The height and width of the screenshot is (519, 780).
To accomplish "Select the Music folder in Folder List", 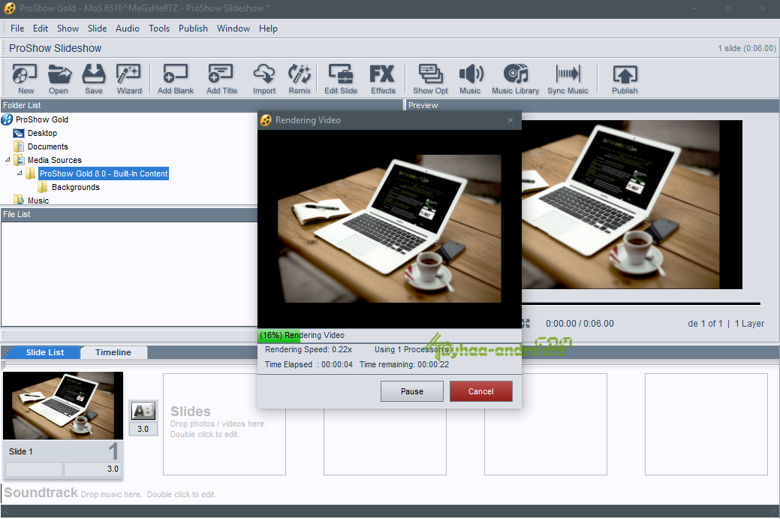I will coord(38,201).
